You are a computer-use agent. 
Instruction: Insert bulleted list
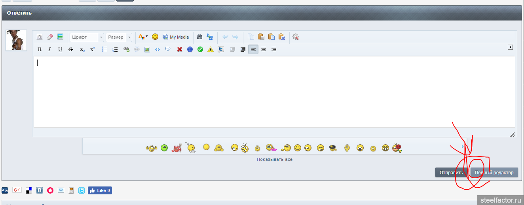click(105, 50)
